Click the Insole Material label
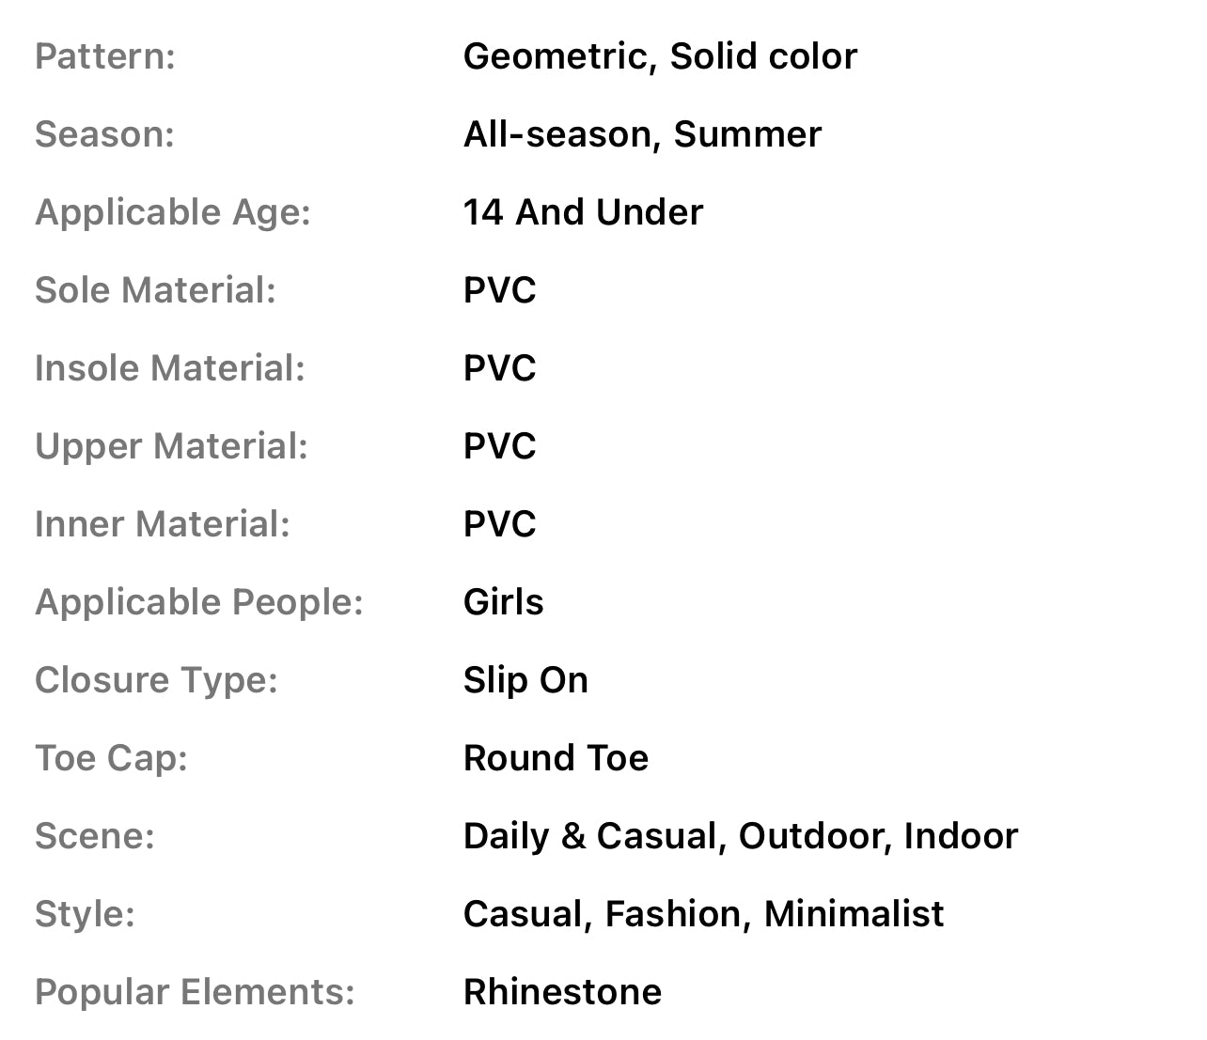This screenshot has width=1207, height=1040. (x=170, y=368)
